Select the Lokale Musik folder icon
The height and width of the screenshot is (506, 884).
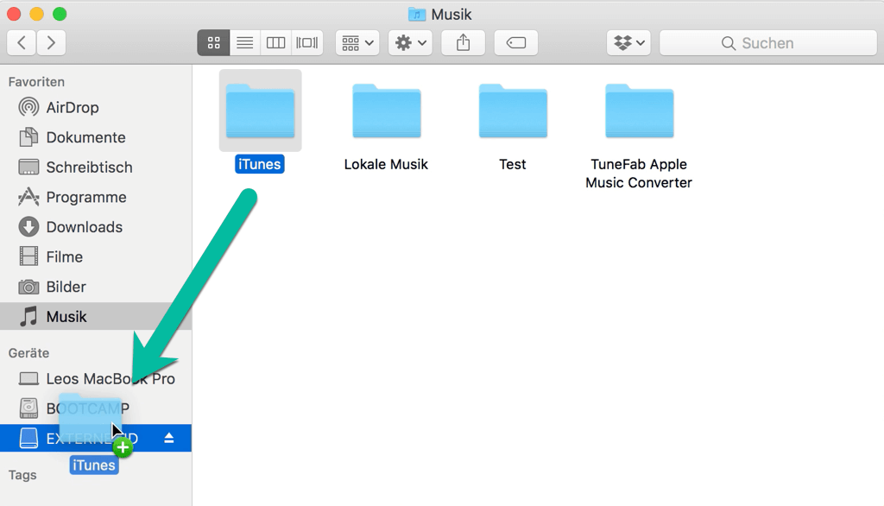(x=387, y=111)
